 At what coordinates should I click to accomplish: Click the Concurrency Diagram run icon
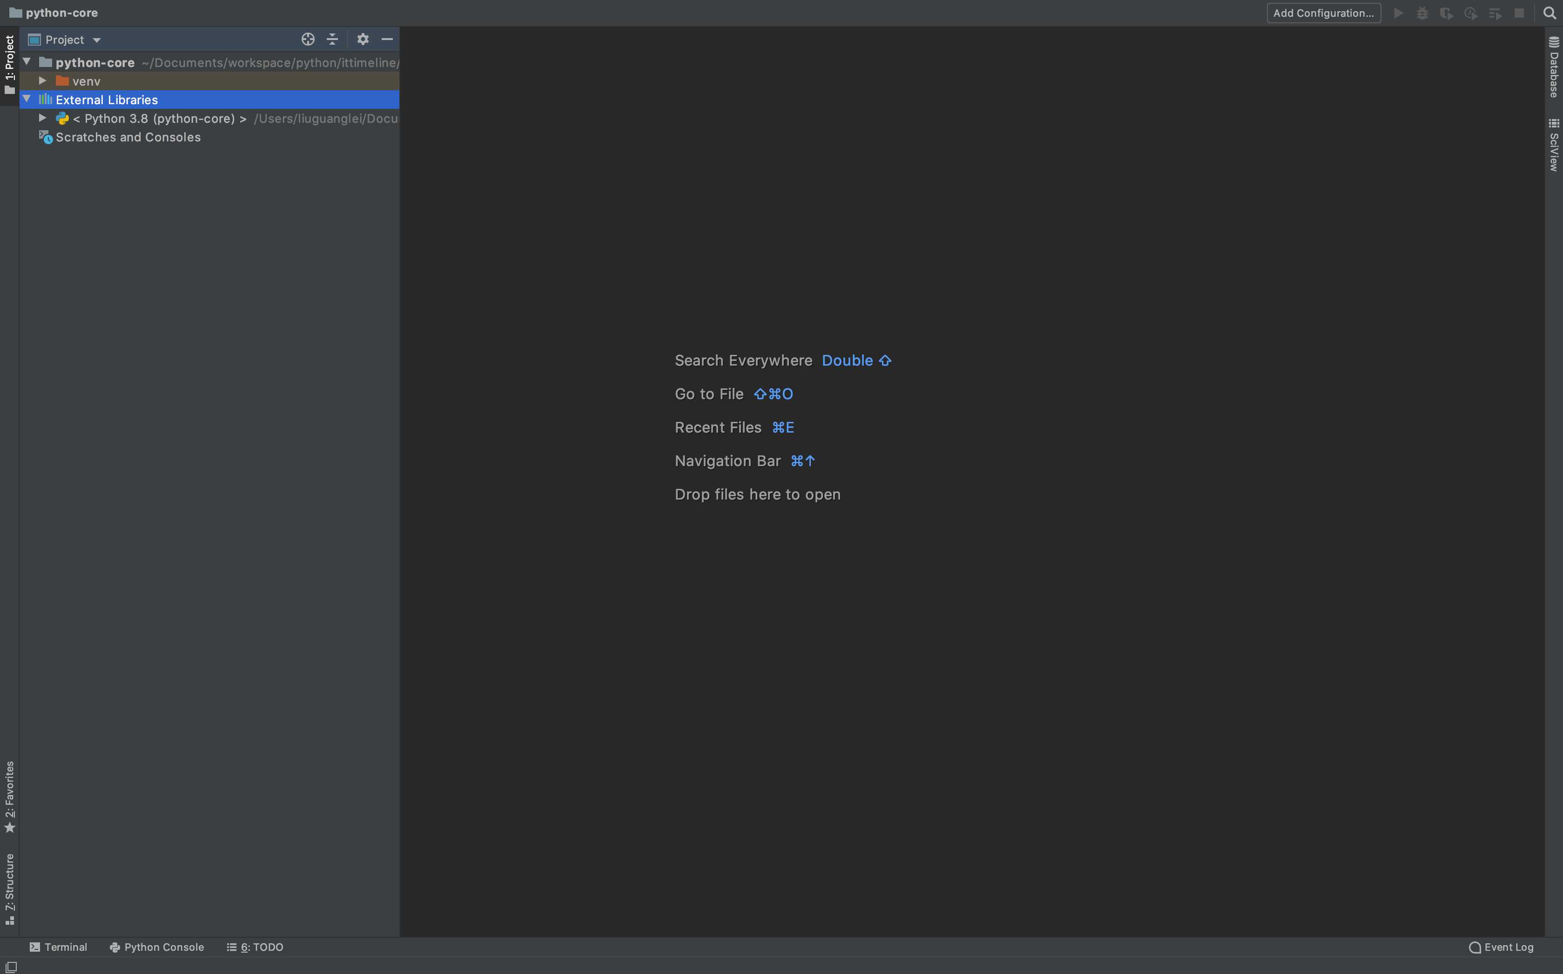(x=1496, y=13)
